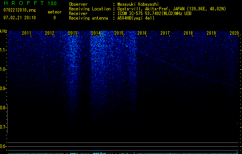This screenshot has height=154, width=242.
Task: Select the 'meteor' count label
Action: 55,12
